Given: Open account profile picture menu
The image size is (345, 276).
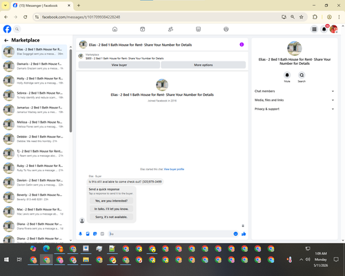Looking at the screenshot, I should click(x=333, y=29).
